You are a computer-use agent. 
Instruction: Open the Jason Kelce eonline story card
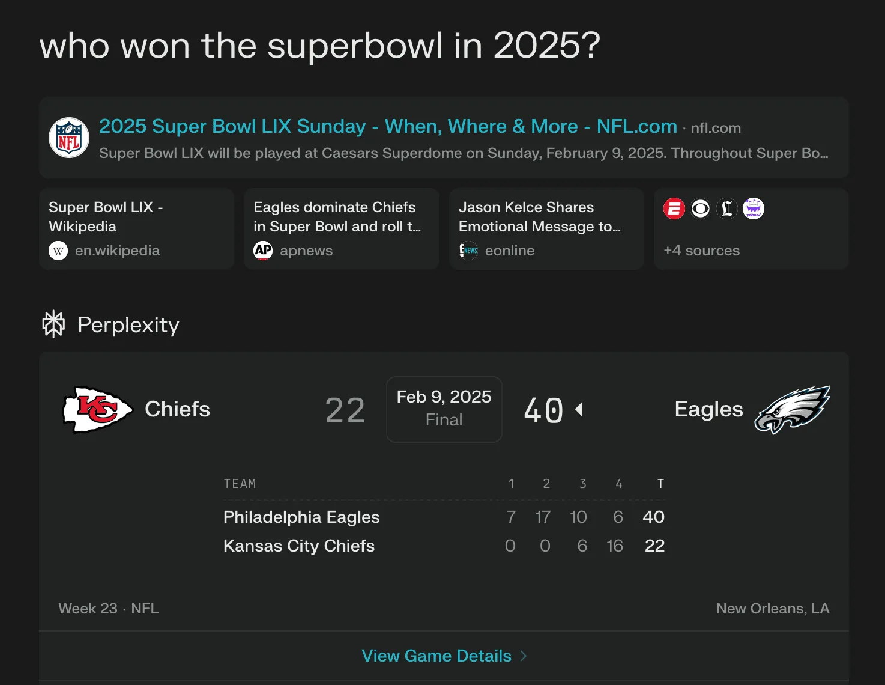tap(546, 229)
